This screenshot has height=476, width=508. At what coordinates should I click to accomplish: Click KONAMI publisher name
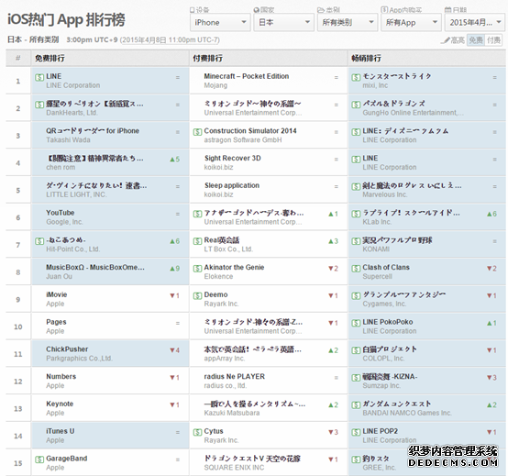pyautogui.click(x=376, y=249)
